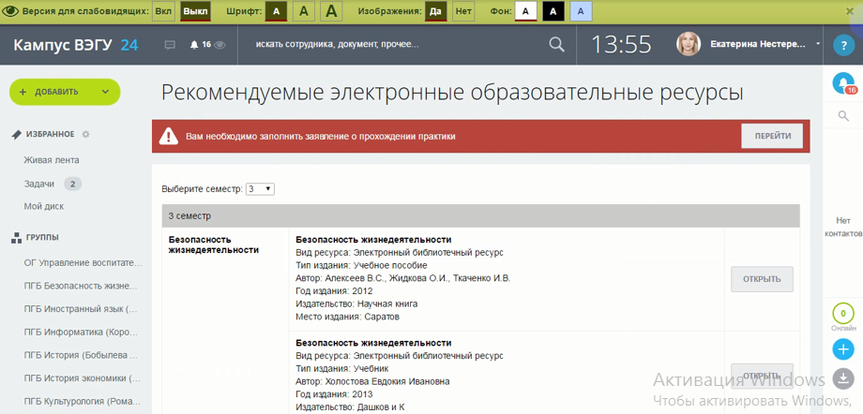Open the Избранное settings gear
Viewport: 863px width, 414px height.
click(x=86, y=135)
